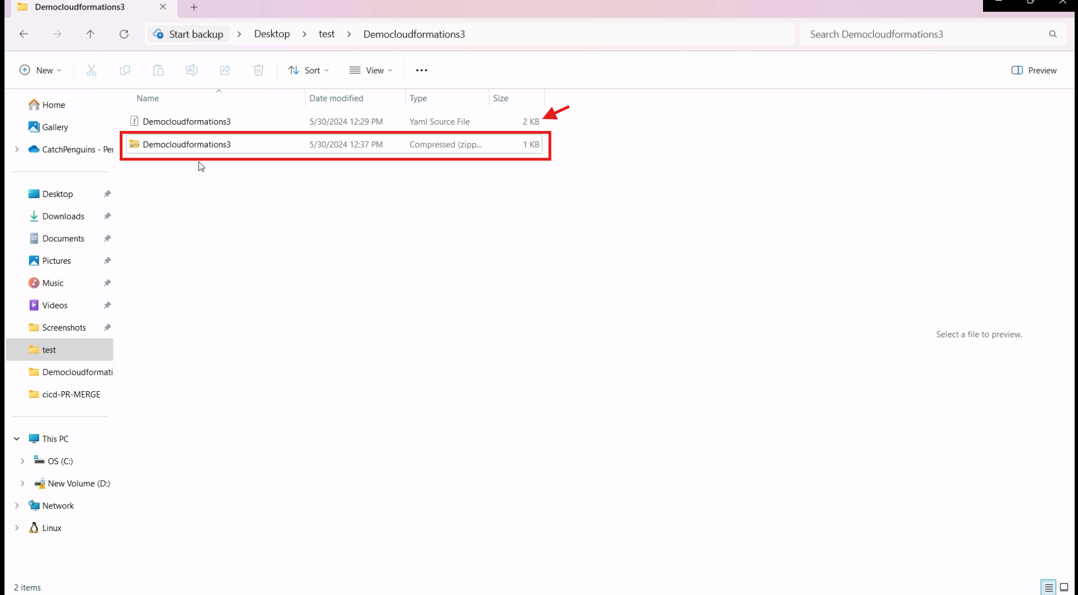The width and height of the screenshot is (1078, 595).
Task: Expand the OS (C:) drive node
Action: [22, 461]
